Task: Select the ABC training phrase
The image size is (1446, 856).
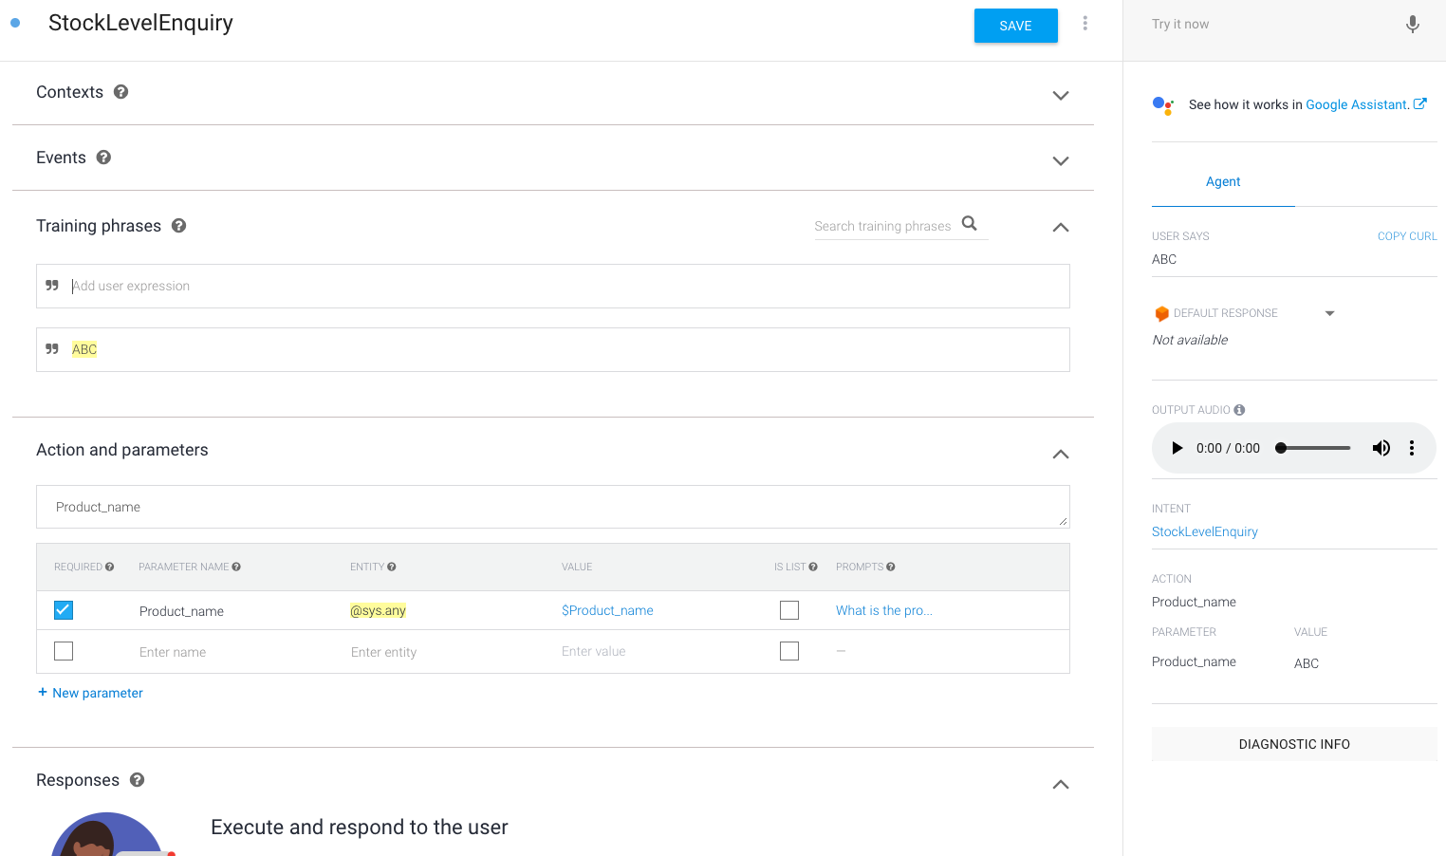Action: click(553, 349)
